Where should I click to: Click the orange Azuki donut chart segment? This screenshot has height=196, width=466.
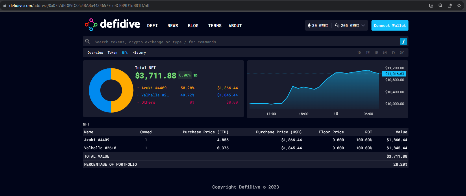pos(127,90)
